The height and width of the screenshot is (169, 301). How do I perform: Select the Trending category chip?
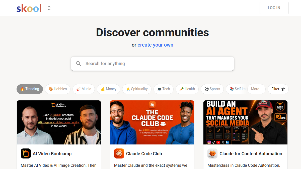30,89
